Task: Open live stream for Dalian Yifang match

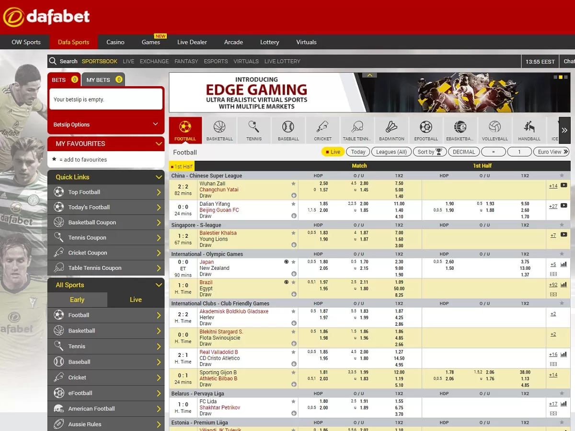Action: coord(563,206)
